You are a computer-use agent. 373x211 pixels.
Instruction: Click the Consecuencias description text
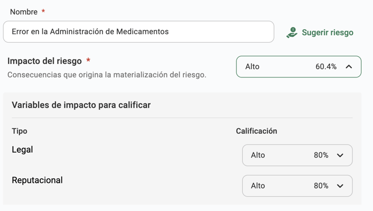click(x=107, y=75)
